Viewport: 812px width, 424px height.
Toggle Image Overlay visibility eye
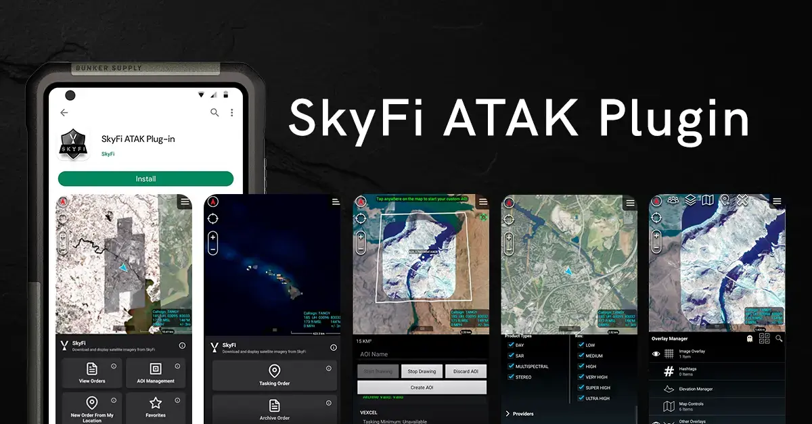pyautogui.click(x=656, y=354)
